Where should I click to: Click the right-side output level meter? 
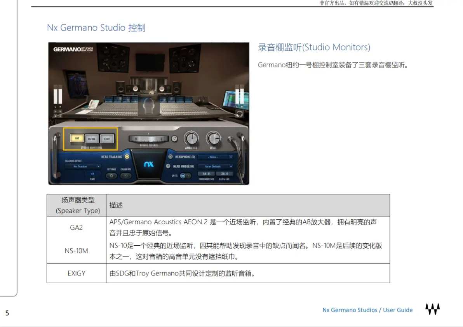coord(240,94)
